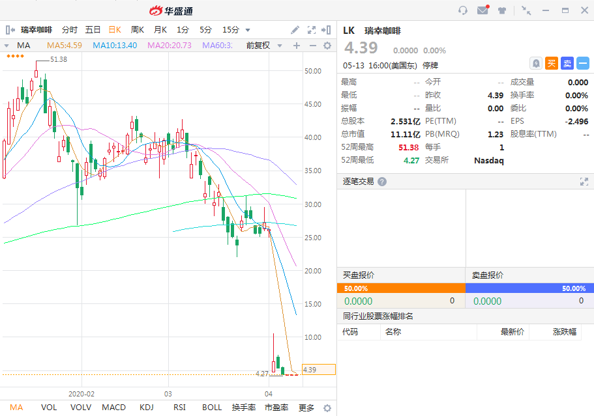Click the LK ticker symbol
This screenshot has height=416, width=594.
(349, 31)
